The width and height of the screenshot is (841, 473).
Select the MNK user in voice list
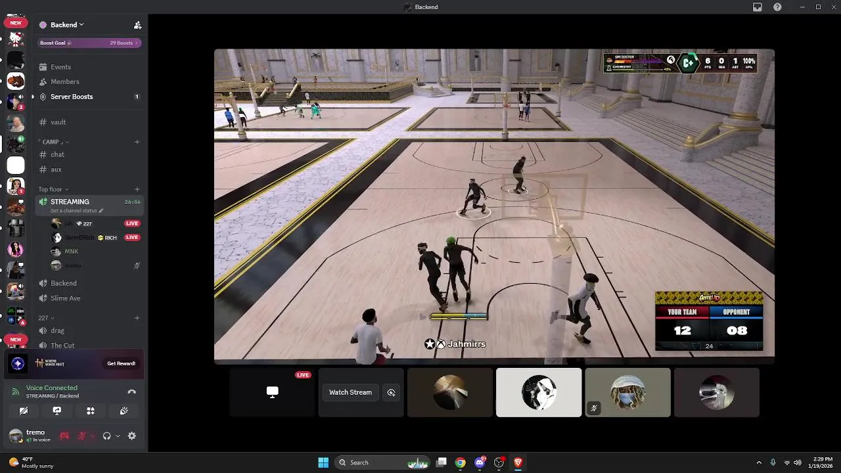point(96,252)
